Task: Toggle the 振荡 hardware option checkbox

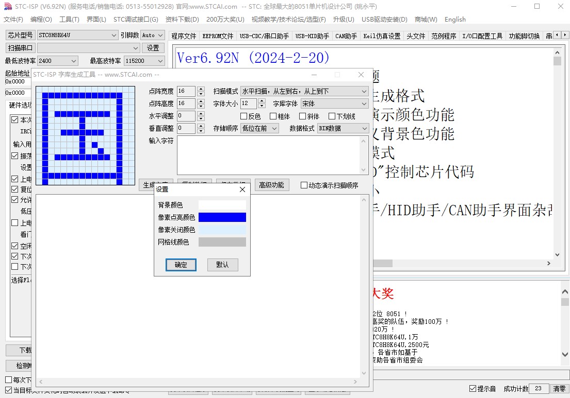Action: pos(14,155)
